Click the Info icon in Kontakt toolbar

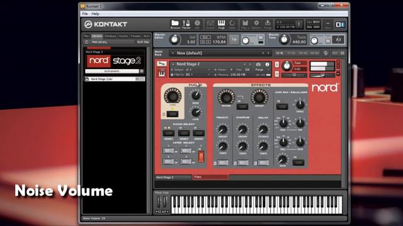(x=197, y=24)
